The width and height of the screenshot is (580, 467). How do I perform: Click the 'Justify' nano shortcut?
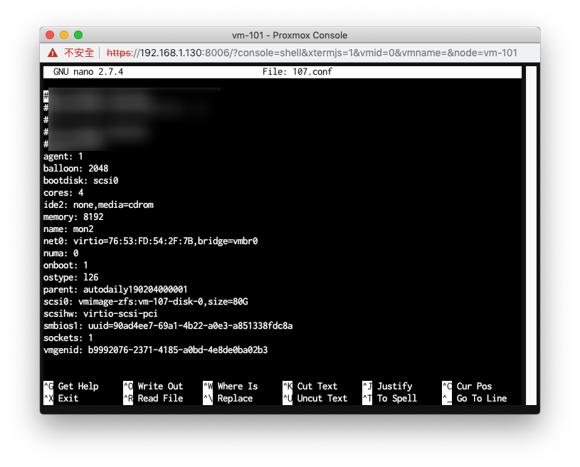pyautogui.click(x=387, y=387)
